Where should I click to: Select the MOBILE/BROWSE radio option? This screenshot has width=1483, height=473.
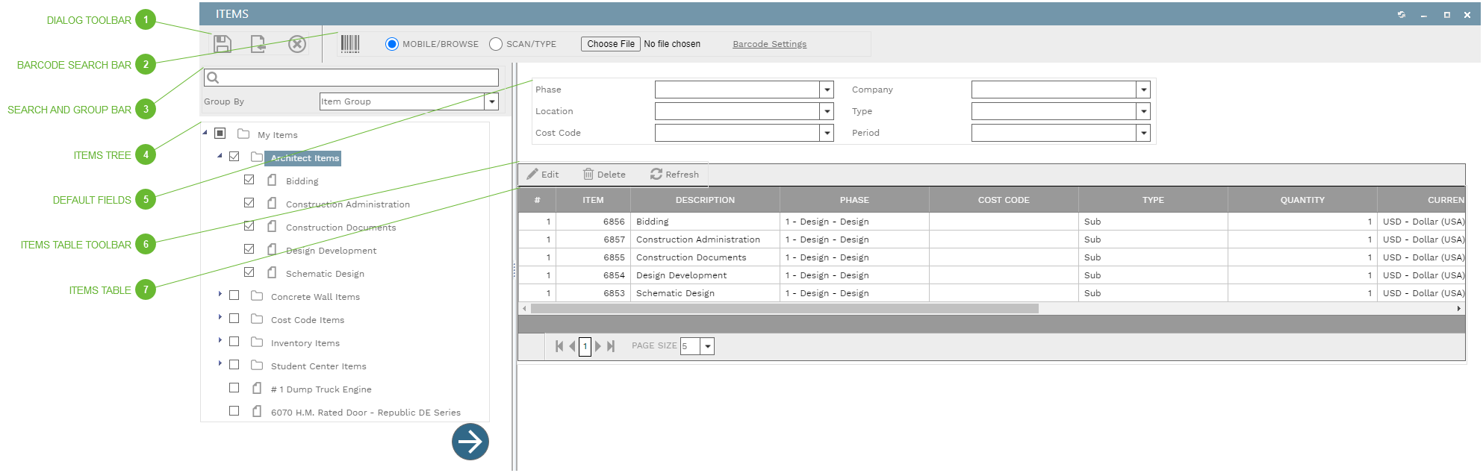click(392, 44)
